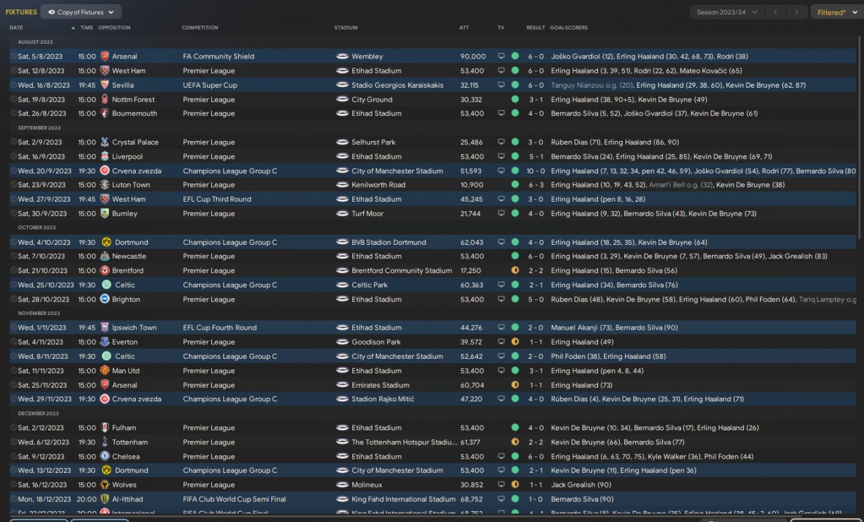
Task: Click West Ham badge in 12/8/2023 row
Action: pyautogui.click(x=105, y=71)
